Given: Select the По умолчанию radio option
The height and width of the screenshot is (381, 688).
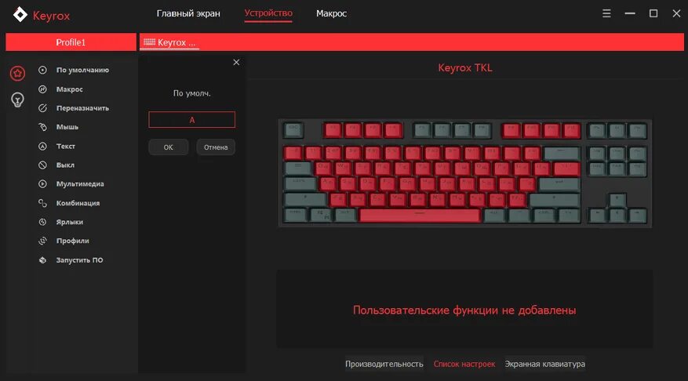Looking at the screenshot, I should pos(42,70).
